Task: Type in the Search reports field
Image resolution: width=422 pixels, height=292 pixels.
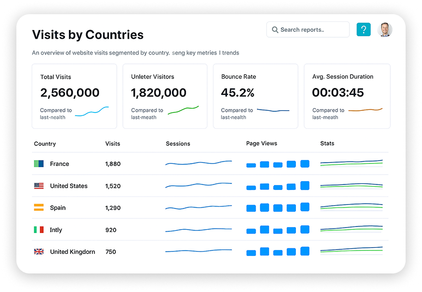Action: [312, 29]
